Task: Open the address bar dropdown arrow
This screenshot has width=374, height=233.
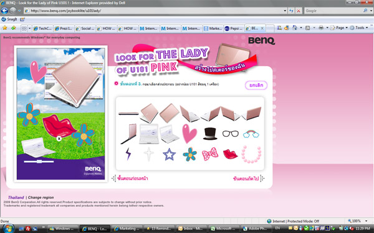Action: point(285,11)
